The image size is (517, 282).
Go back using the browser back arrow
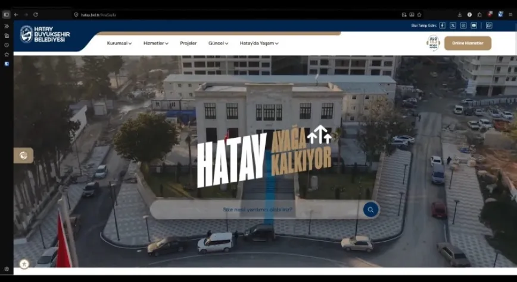click(x=16, y=15)
